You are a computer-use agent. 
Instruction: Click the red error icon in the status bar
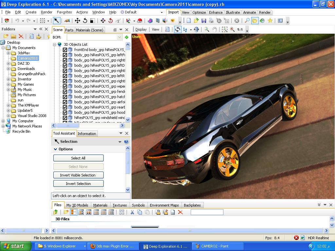pos(296,238)
